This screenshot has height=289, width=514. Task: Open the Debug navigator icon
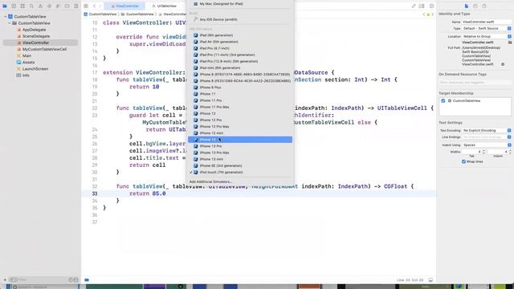pyautogui.click(x=58, y=6)
